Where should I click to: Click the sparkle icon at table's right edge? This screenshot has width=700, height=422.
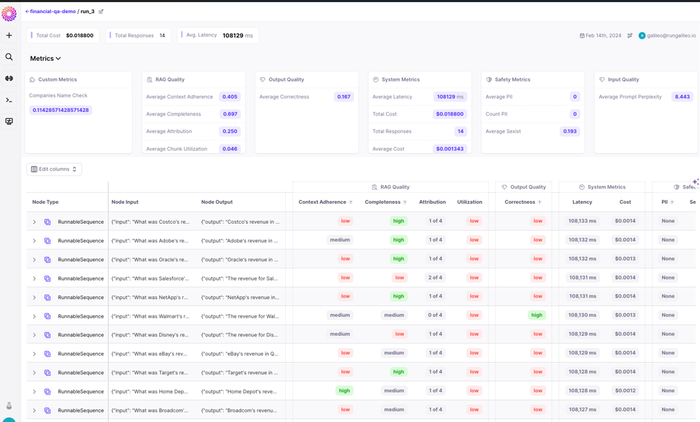tap(695, 182)
